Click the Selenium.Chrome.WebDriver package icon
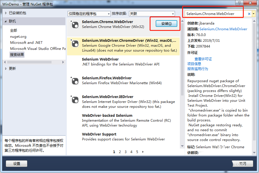259x173 pixels. [75, 25]
